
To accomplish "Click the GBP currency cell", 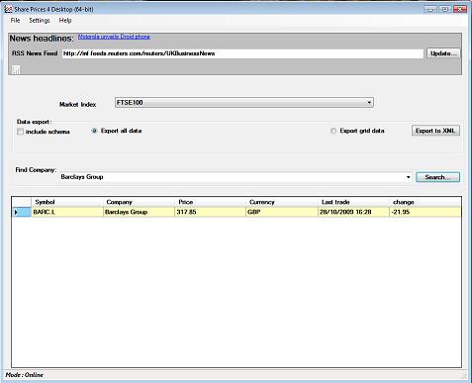I will 282,212.
